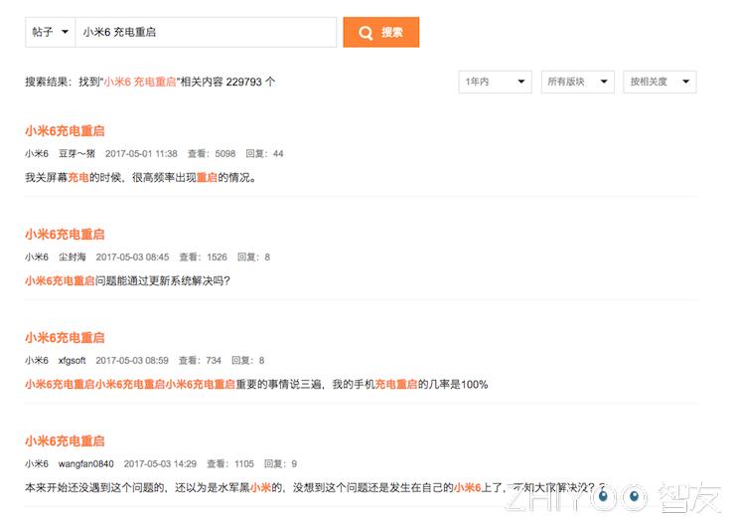The width and height of the screenshot is (735, 520).
Task: Open 小米6充电重启 post by wangfan0840
Action: [x=65, y=440]
